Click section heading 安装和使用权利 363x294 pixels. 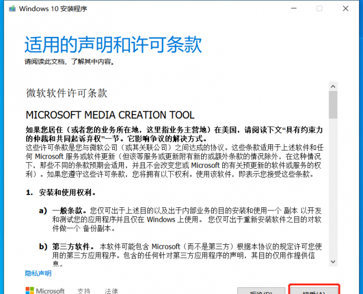67,192
